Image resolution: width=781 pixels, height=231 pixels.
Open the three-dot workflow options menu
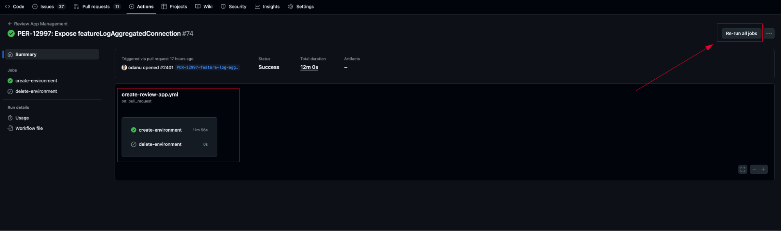(x=769, y=34)
